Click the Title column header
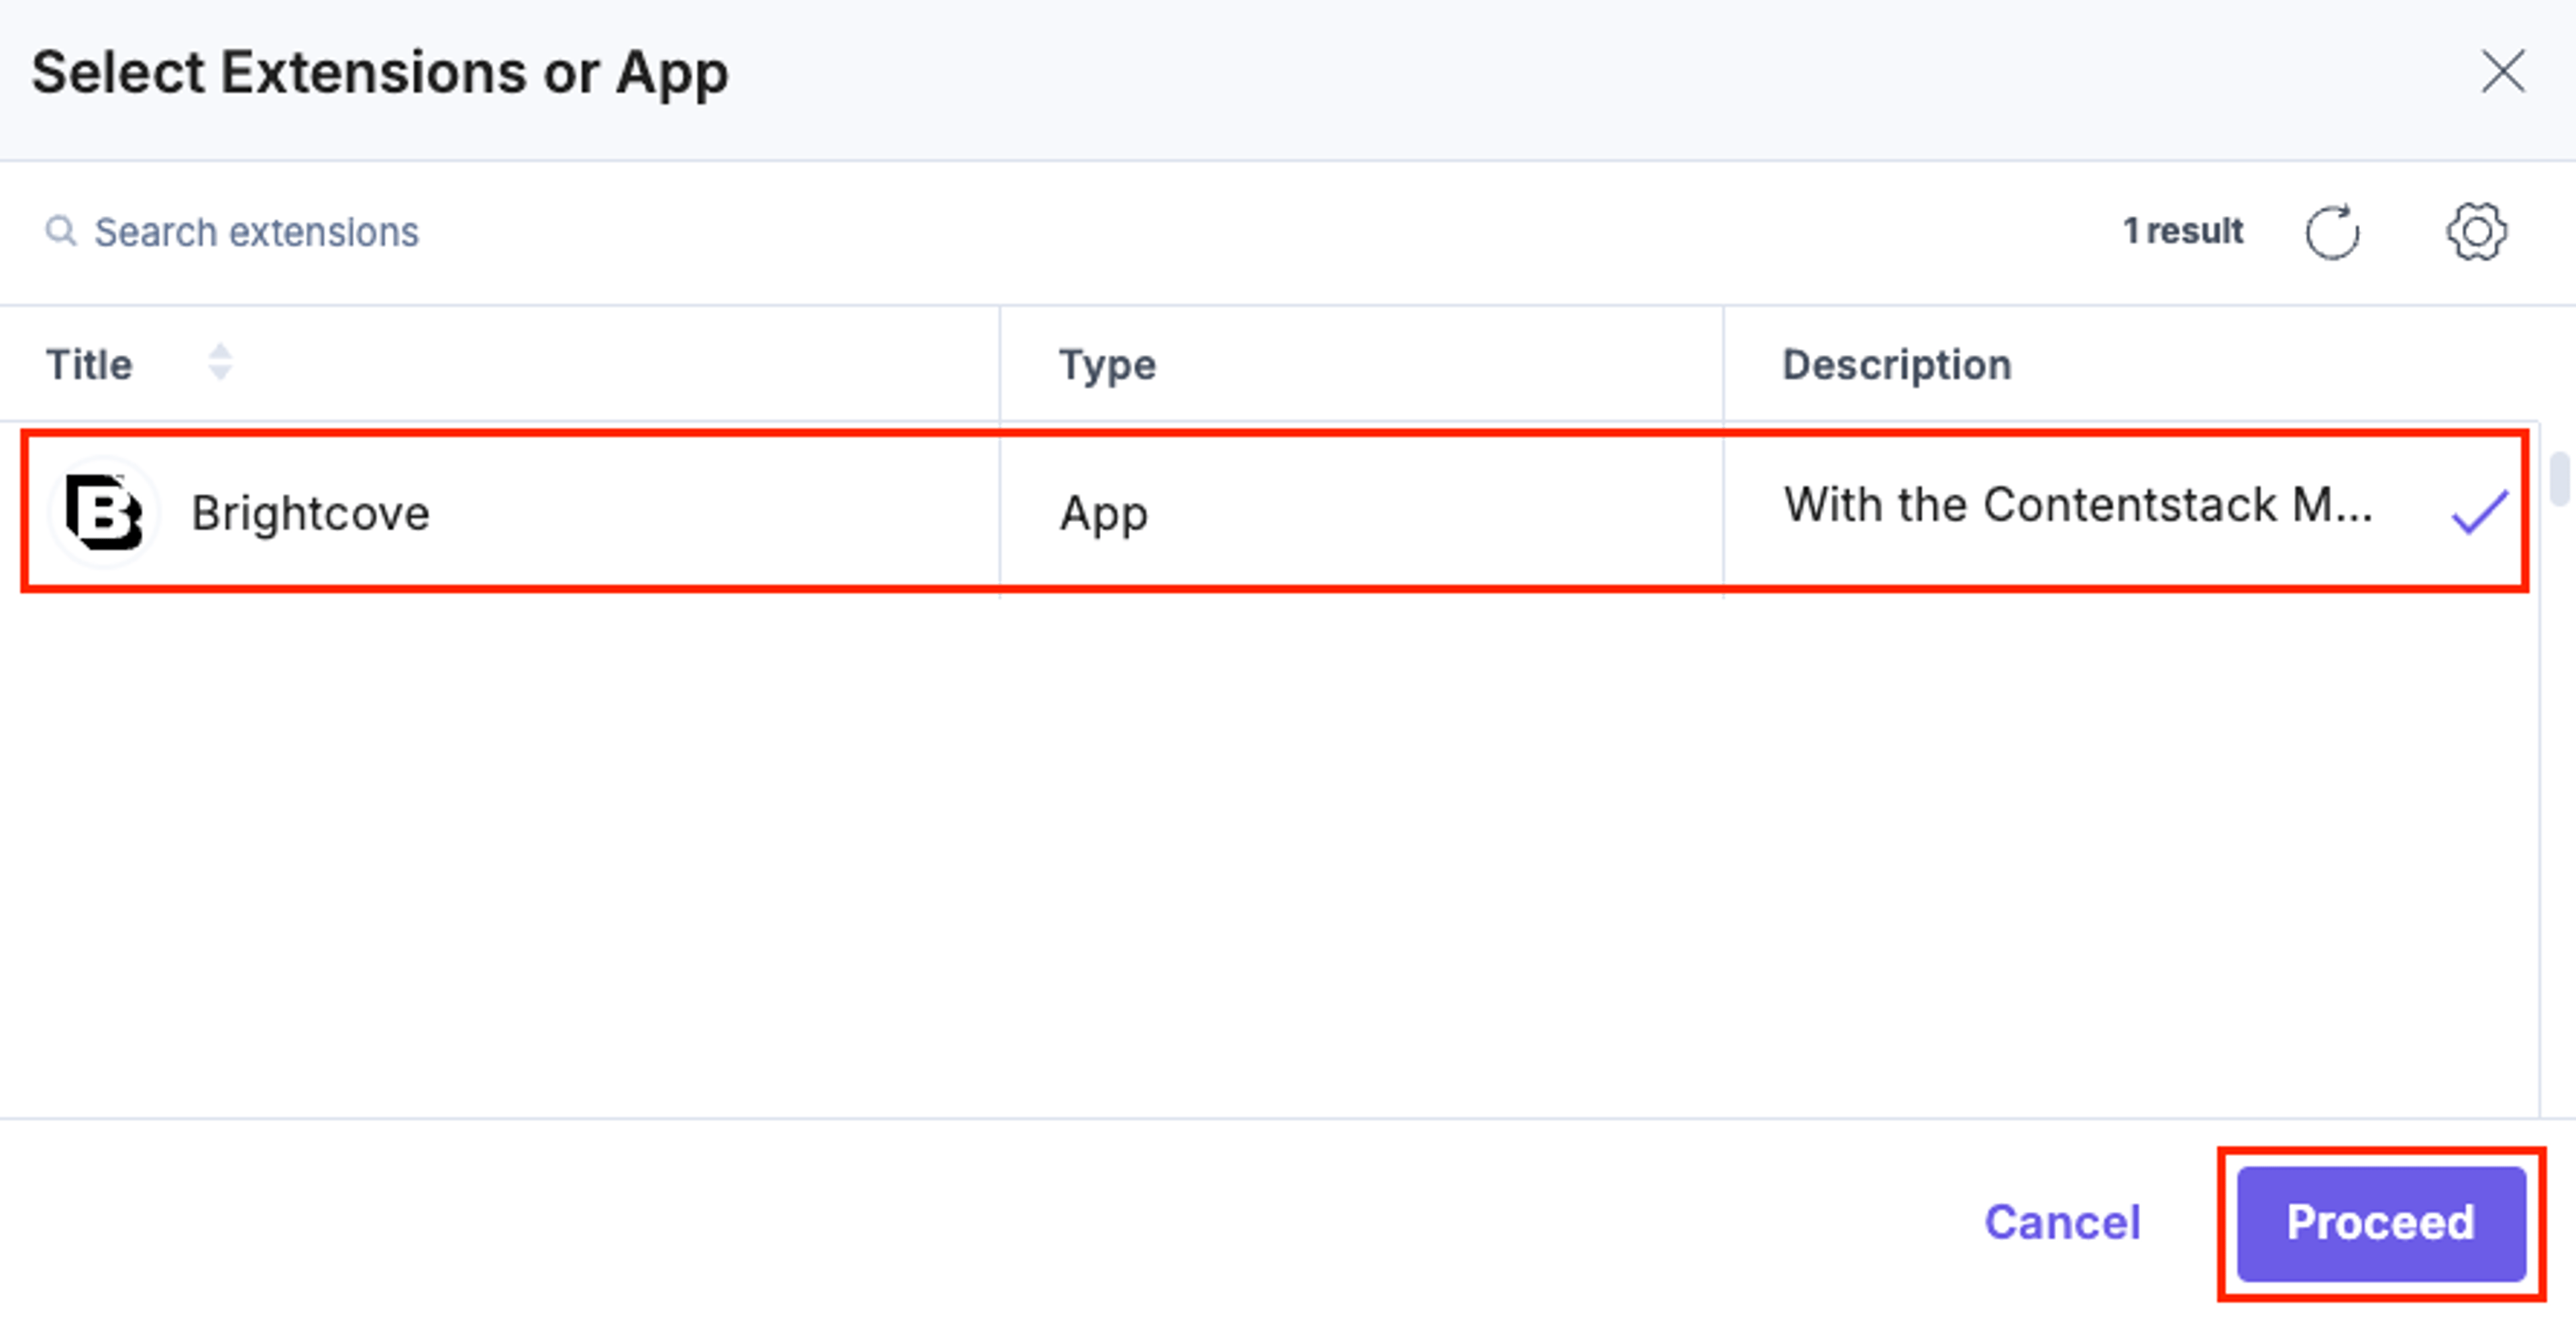 (89, 364)
